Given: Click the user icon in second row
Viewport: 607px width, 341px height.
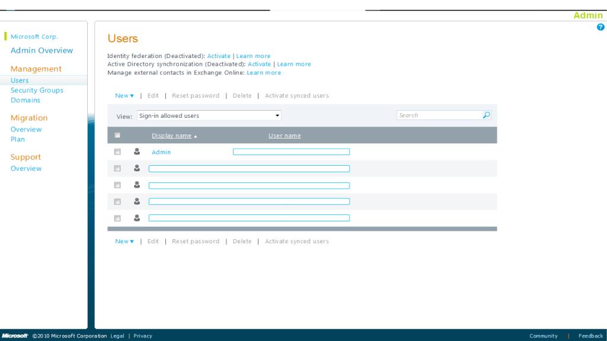Looking at the screenshot, I should pos(137,168).
